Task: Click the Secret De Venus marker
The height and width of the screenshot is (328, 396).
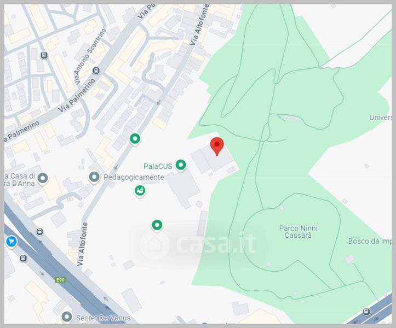Action: click(x=67, y=317)
